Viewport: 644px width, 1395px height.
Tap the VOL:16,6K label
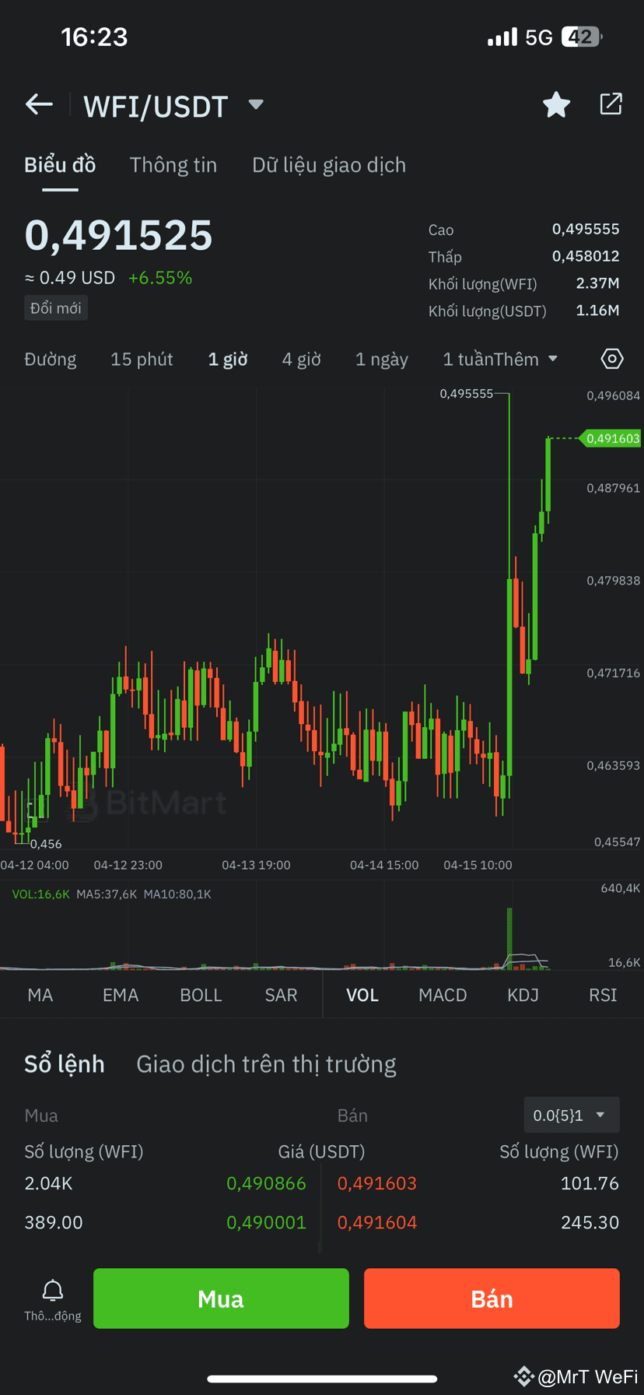40,894
